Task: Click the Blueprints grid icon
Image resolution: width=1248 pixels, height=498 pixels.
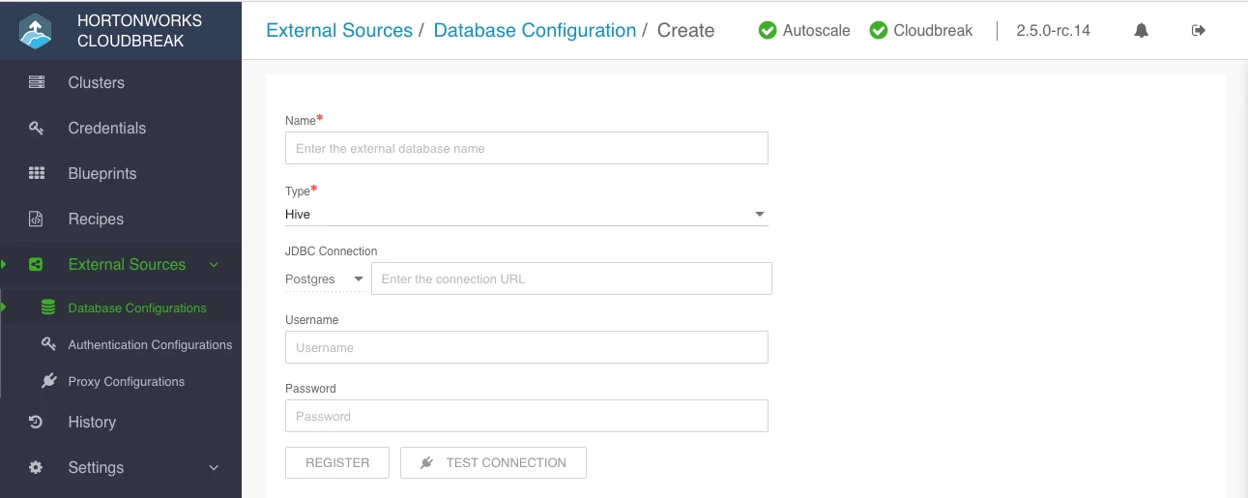Action: click(x=37, y=173)
